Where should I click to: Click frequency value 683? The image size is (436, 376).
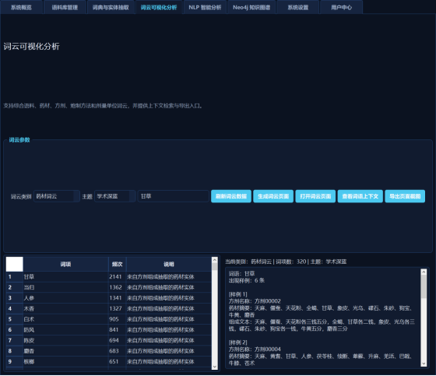click(117, 351)
